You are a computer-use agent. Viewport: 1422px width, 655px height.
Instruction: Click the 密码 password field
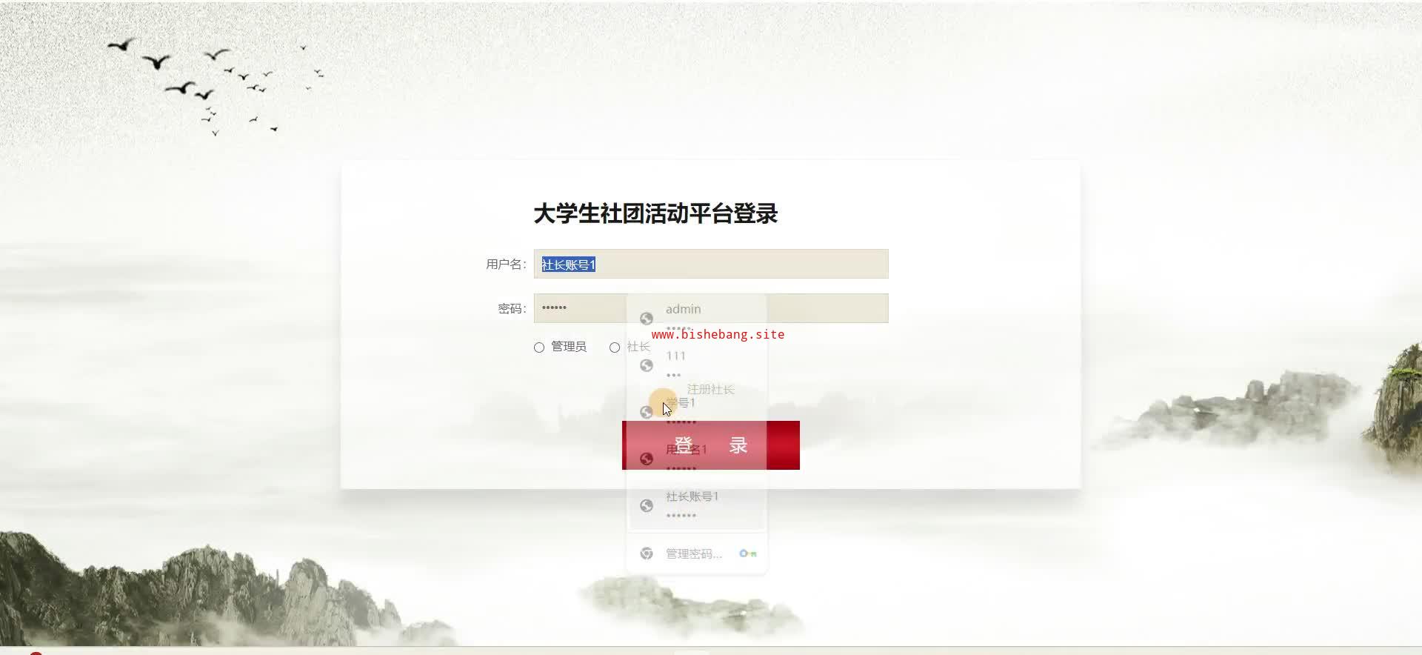[x=711, y=308]
